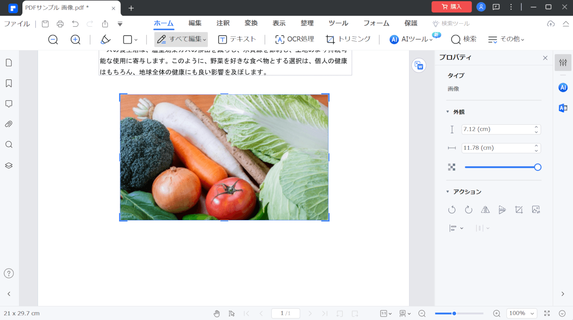Collapse ribbon with caret icon
Viewport: 573px width, 320px height.
point(566,24)
